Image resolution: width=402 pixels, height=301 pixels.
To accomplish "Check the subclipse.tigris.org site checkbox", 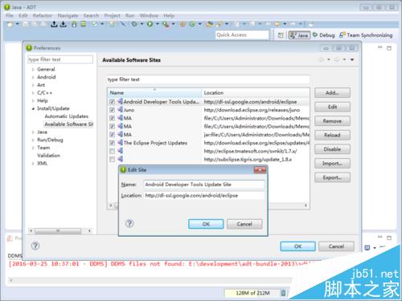I will tap(113, 160).
